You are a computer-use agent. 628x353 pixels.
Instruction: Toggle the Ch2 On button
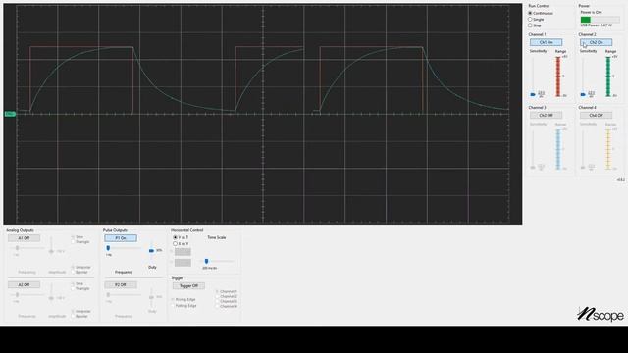click(x=596, y=42)
